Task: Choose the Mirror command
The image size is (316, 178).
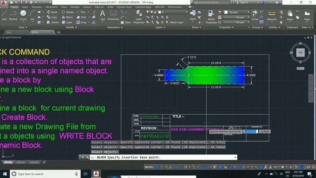Action: pos(67,17)
